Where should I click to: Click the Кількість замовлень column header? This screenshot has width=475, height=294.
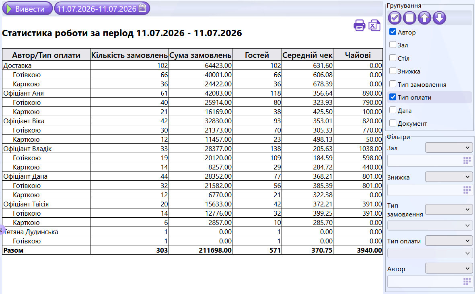coord(130,55)
